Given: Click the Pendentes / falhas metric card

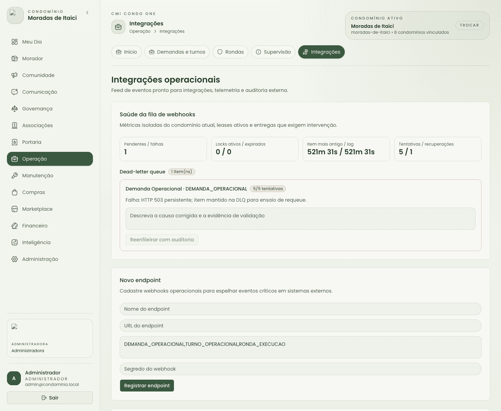Looking at the screenshot, I should click(163, 149).
